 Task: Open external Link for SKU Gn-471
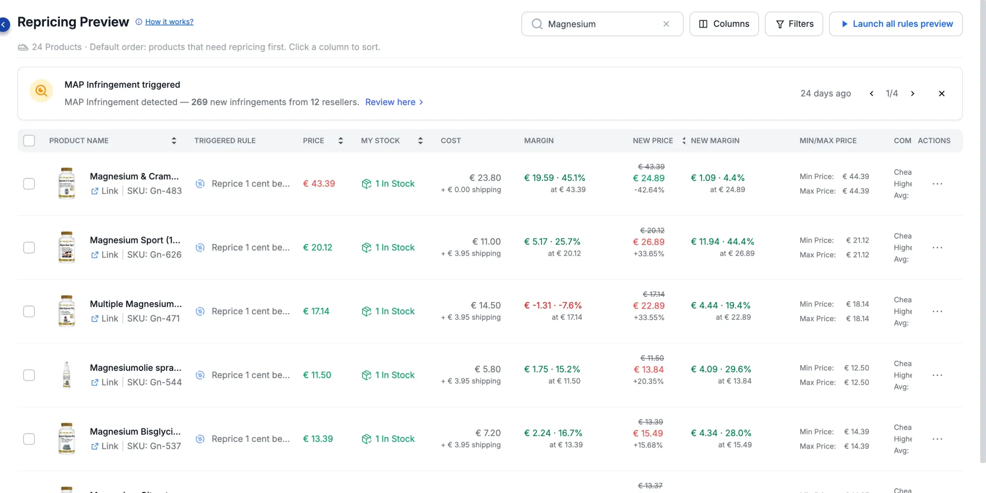point(104,319)
